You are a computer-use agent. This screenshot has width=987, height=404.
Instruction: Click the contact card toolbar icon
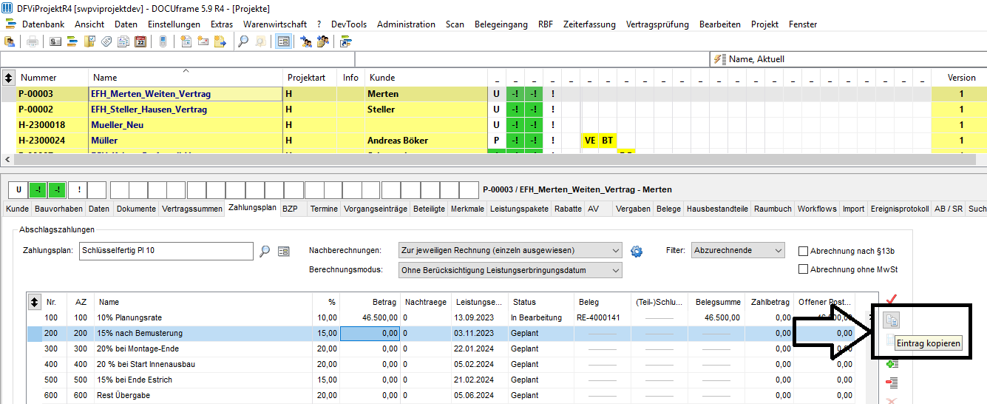point(55,41)
